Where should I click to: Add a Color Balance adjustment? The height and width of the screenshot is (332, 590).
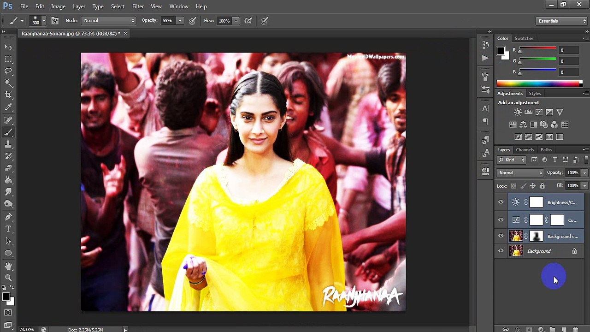click(523, 125)
